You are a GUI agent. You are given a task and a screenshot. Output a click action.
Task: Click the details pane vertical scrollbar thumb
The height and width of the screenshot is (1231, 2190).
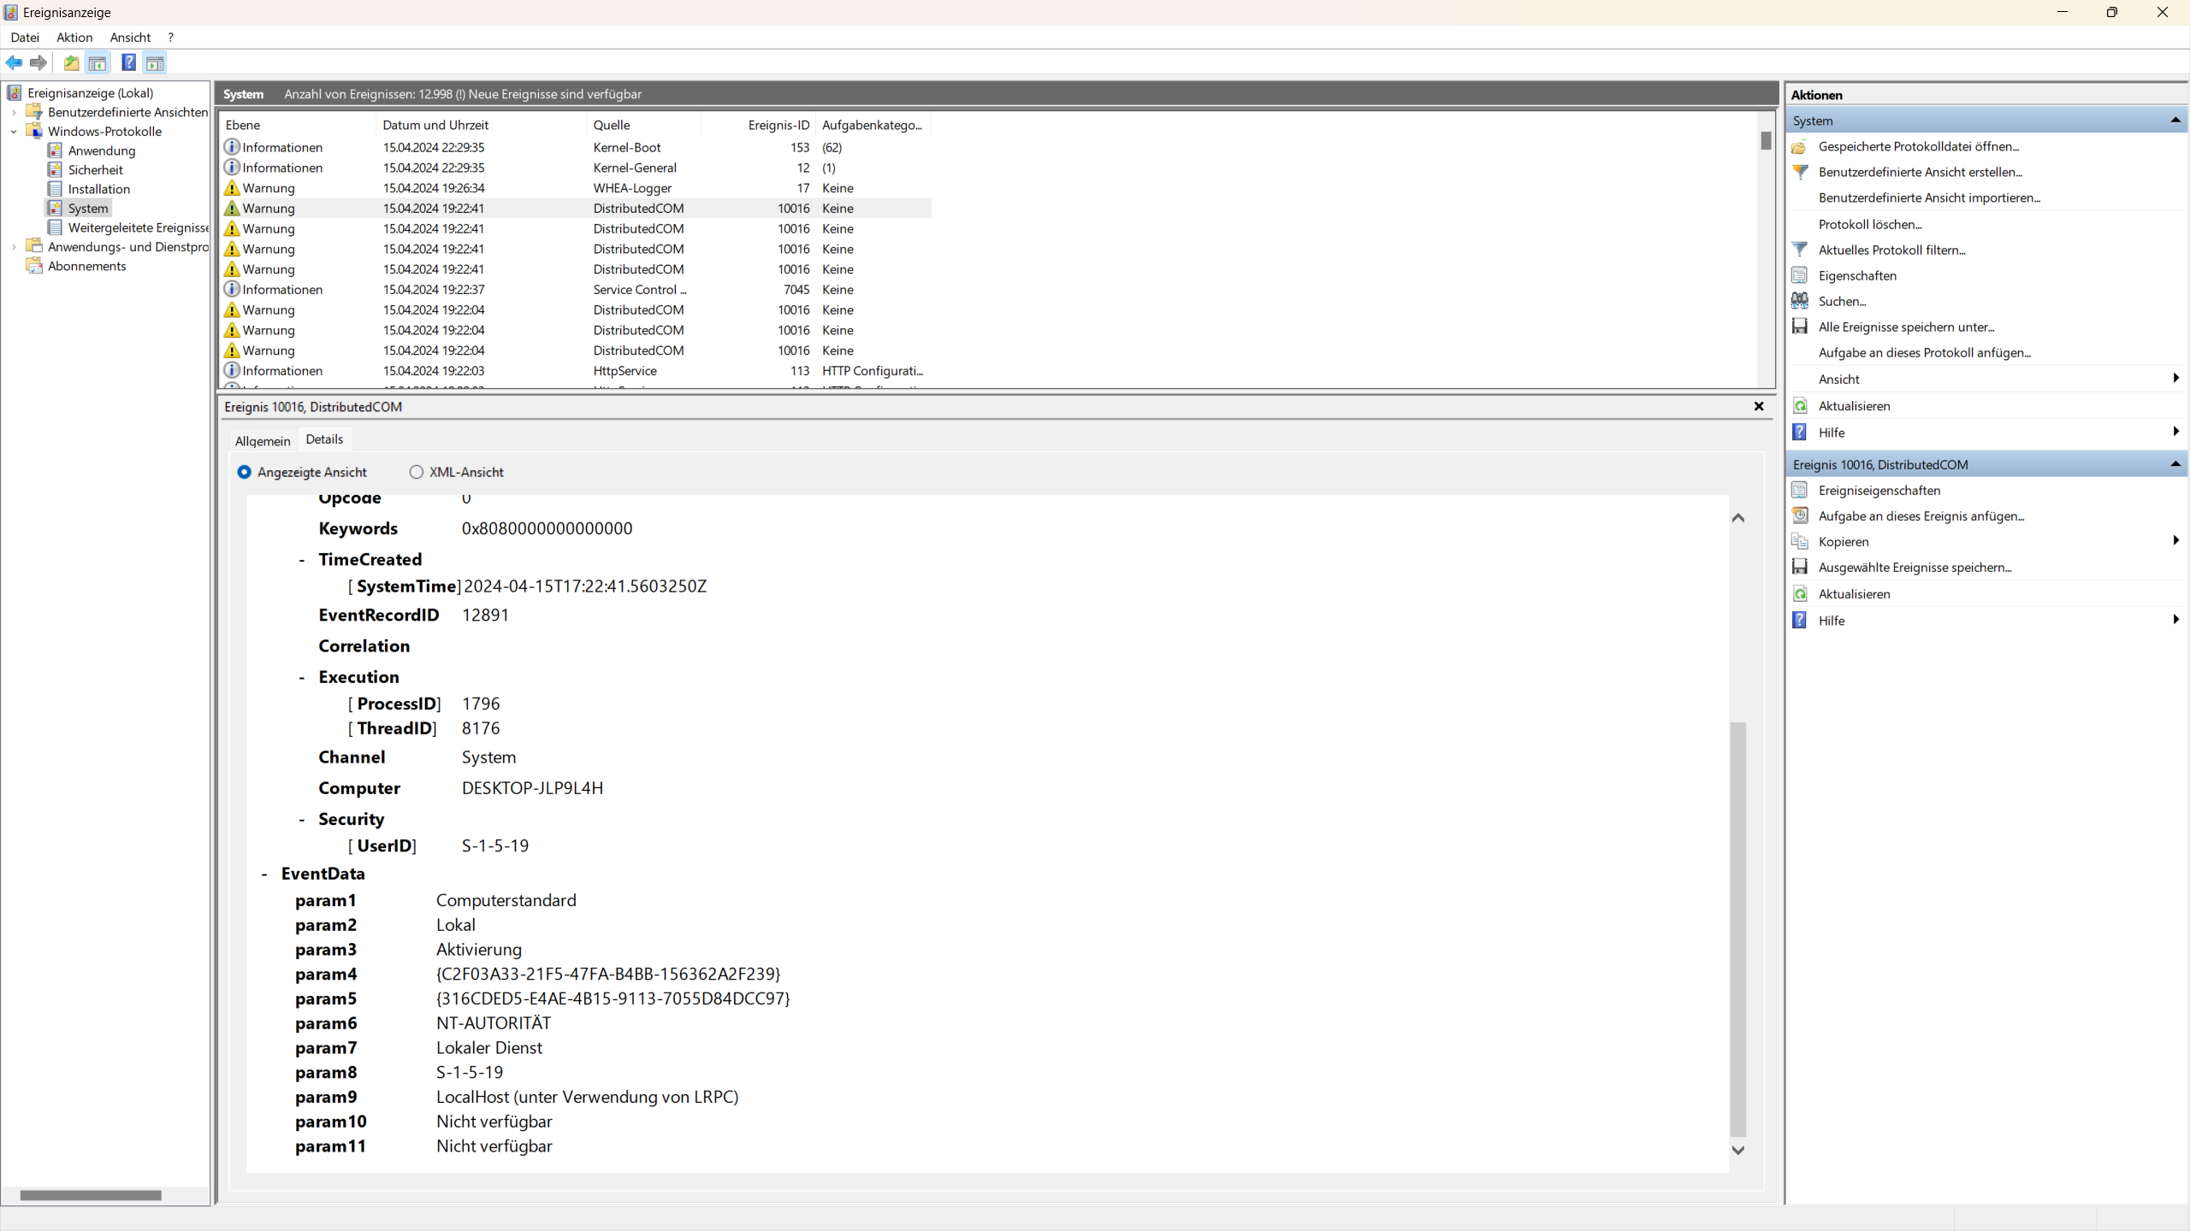point(1737,928)
